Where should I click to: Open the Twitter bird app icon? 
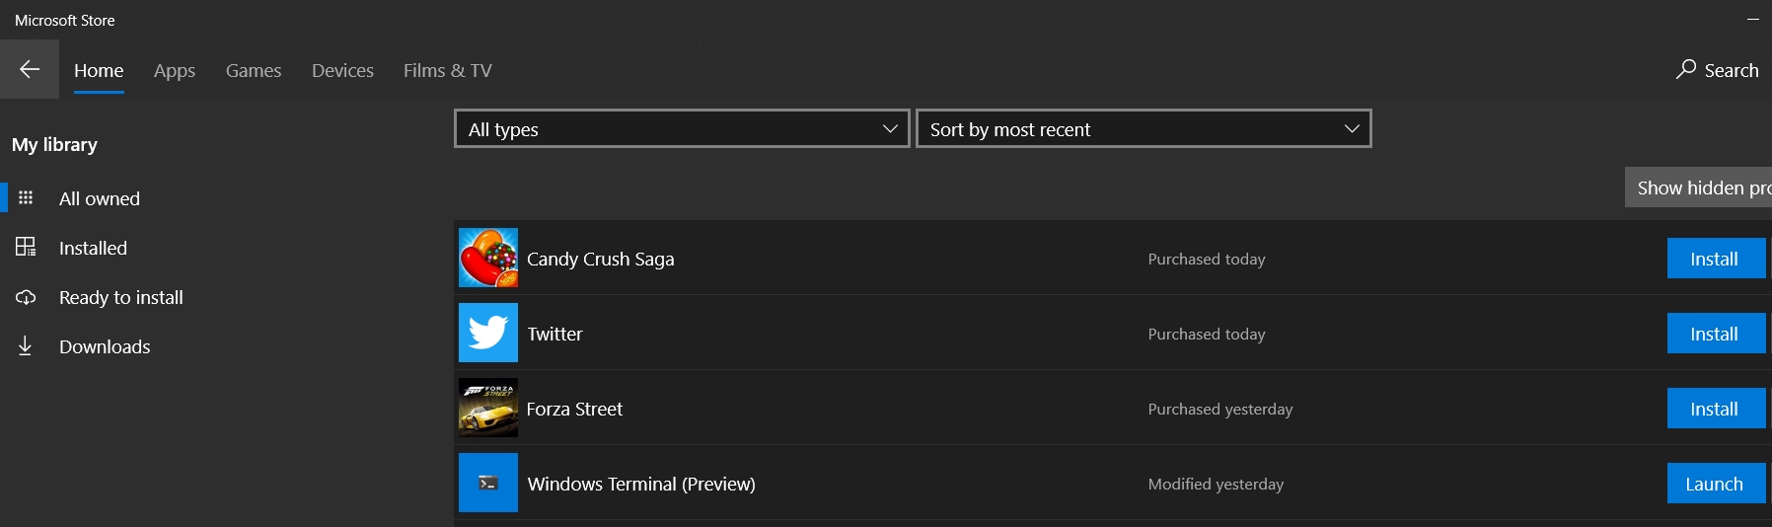pyautogui.click(x=488, y=333)
